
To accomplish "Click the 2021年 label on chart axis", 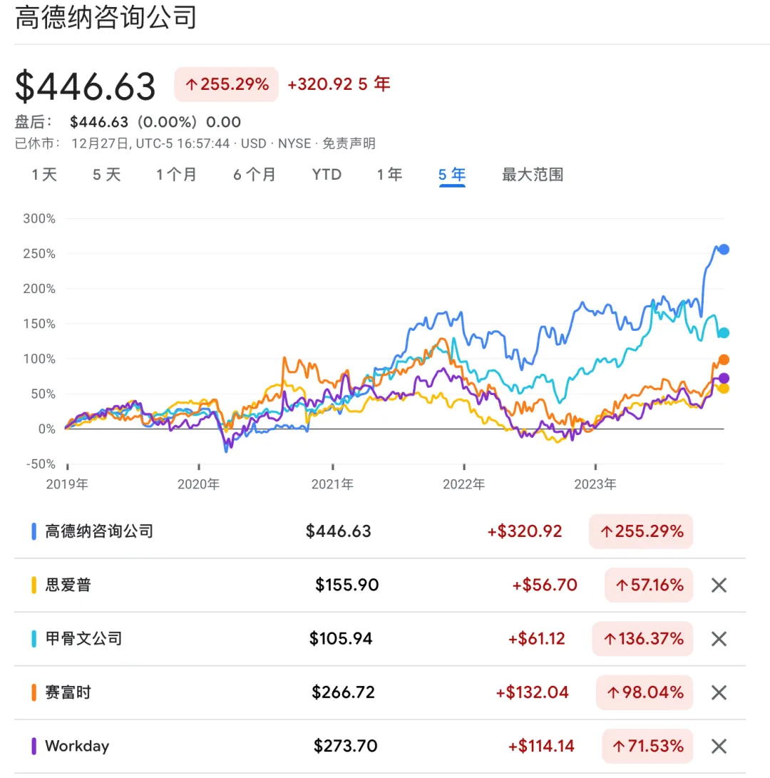I will pos(332,485).
